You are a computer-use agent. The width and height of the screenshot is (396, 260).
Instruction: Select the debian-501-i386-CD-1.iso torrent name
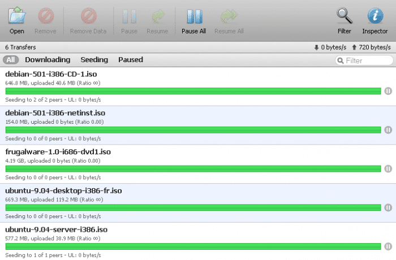pos(51,74)
